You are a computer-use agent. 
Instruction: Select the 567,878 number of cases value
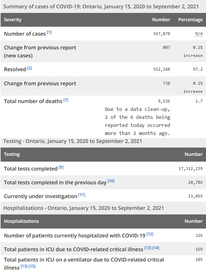(x=162, y=34)
